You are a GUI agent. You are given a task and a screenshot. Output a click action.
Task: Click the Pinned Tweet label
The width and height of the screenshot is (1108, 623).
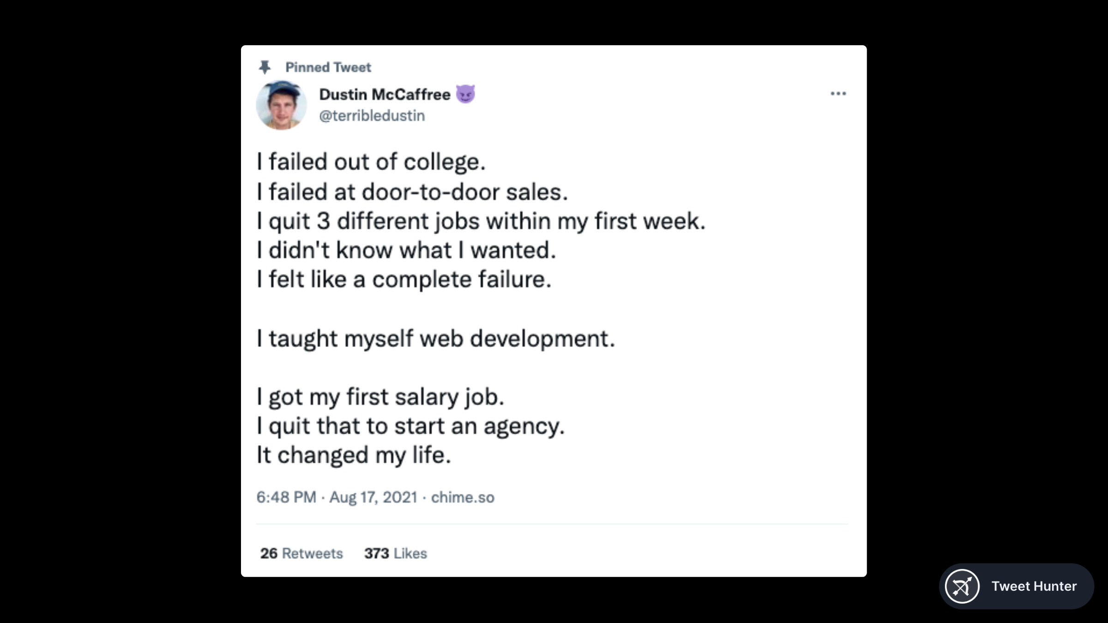328,67
